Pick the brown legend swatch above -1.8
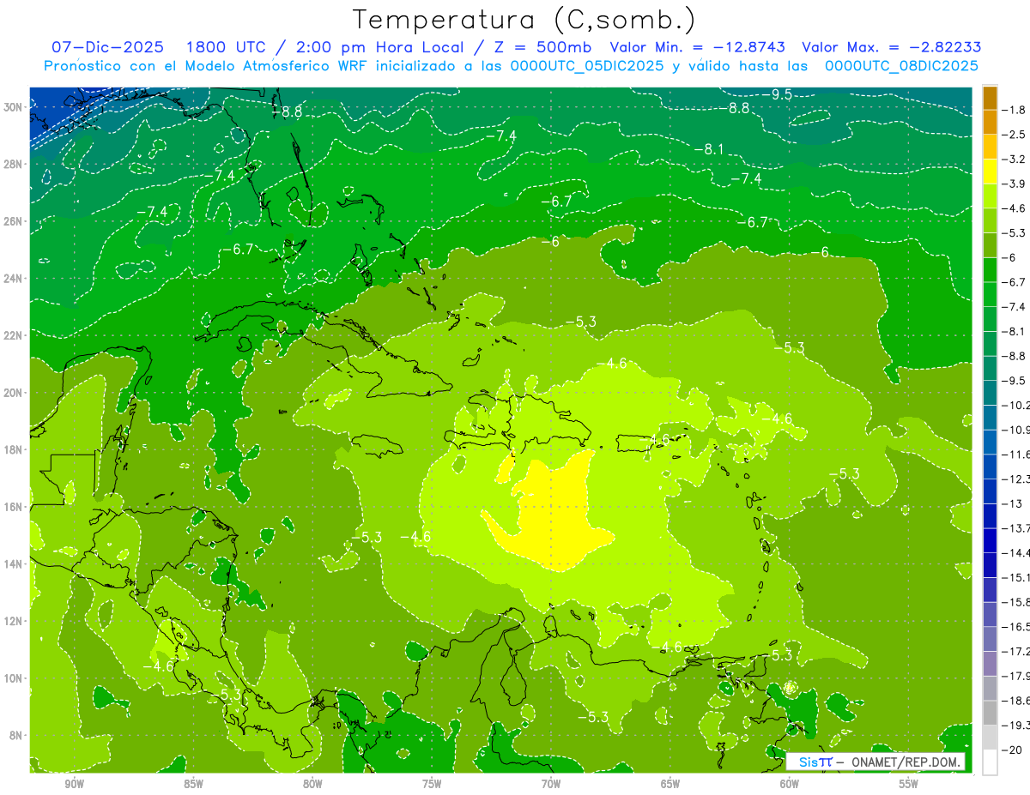 [x=990, y=98]
